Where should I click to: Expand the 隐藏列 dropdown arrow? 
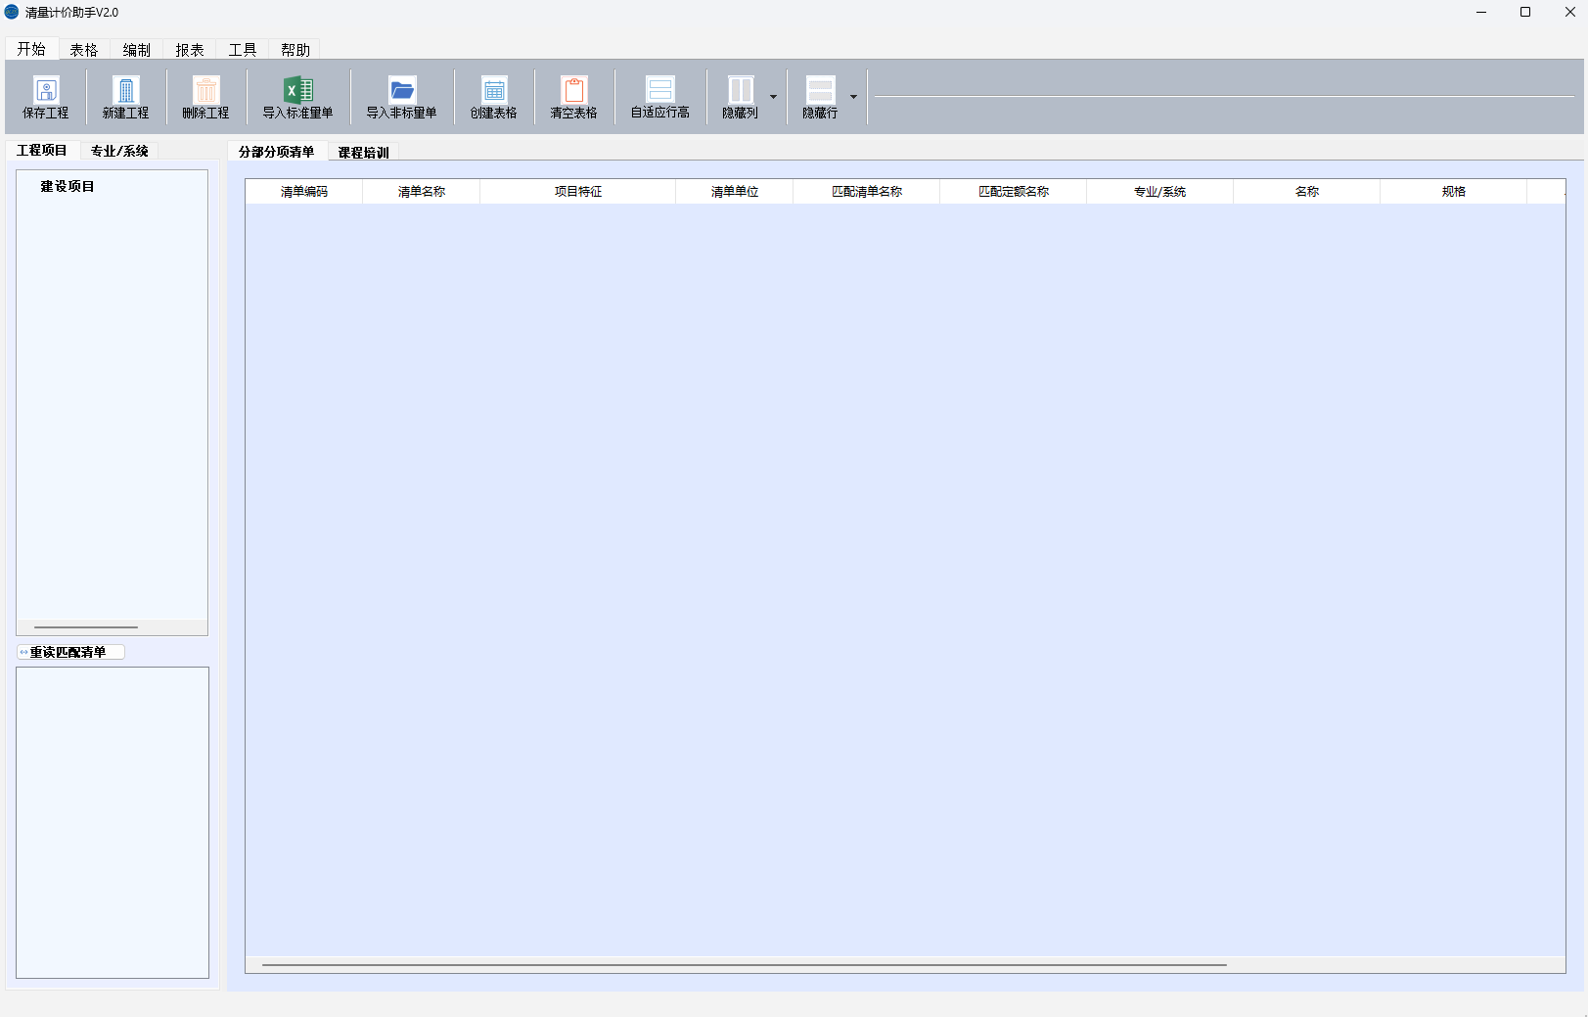tap(773, 97)
